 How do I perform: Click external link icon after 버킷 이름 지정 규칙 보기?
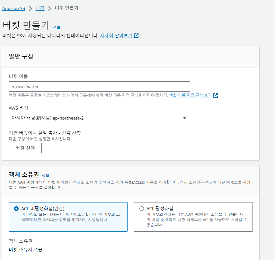(216, 95)
